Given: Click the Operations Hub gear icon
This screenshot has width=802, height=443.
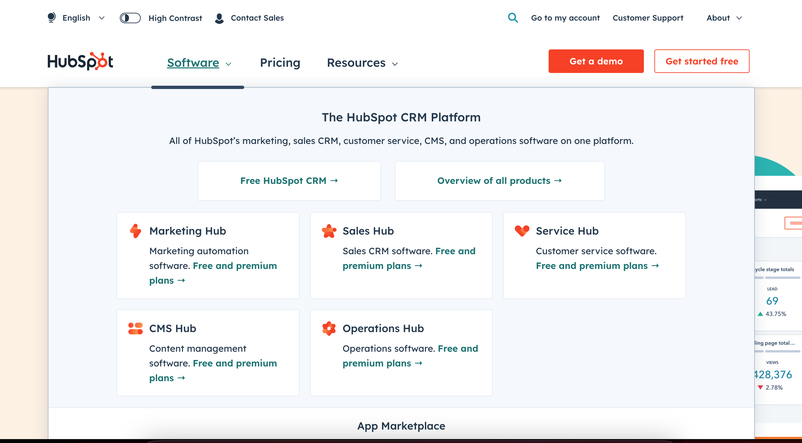Looking at the screenshot, I should (329, 328).
